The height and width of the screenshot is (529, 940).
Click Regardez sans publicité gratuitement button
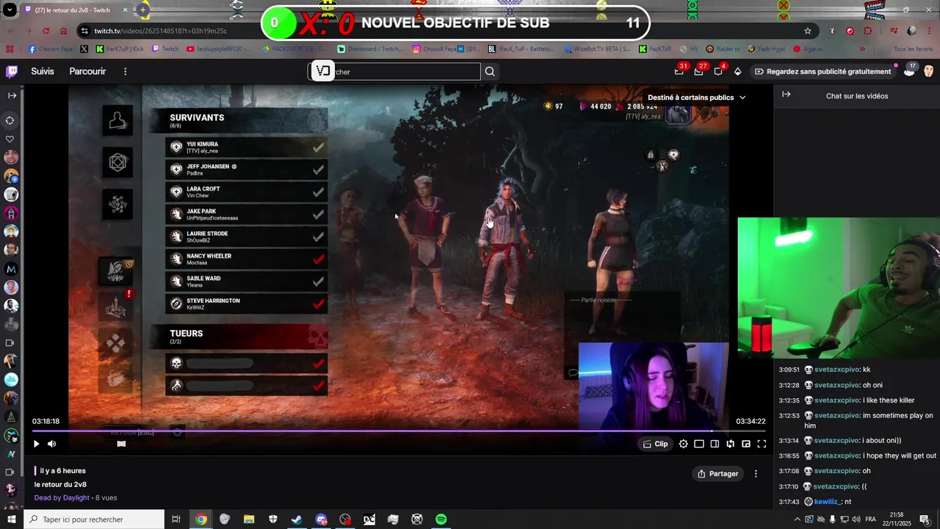pos(822,71)
